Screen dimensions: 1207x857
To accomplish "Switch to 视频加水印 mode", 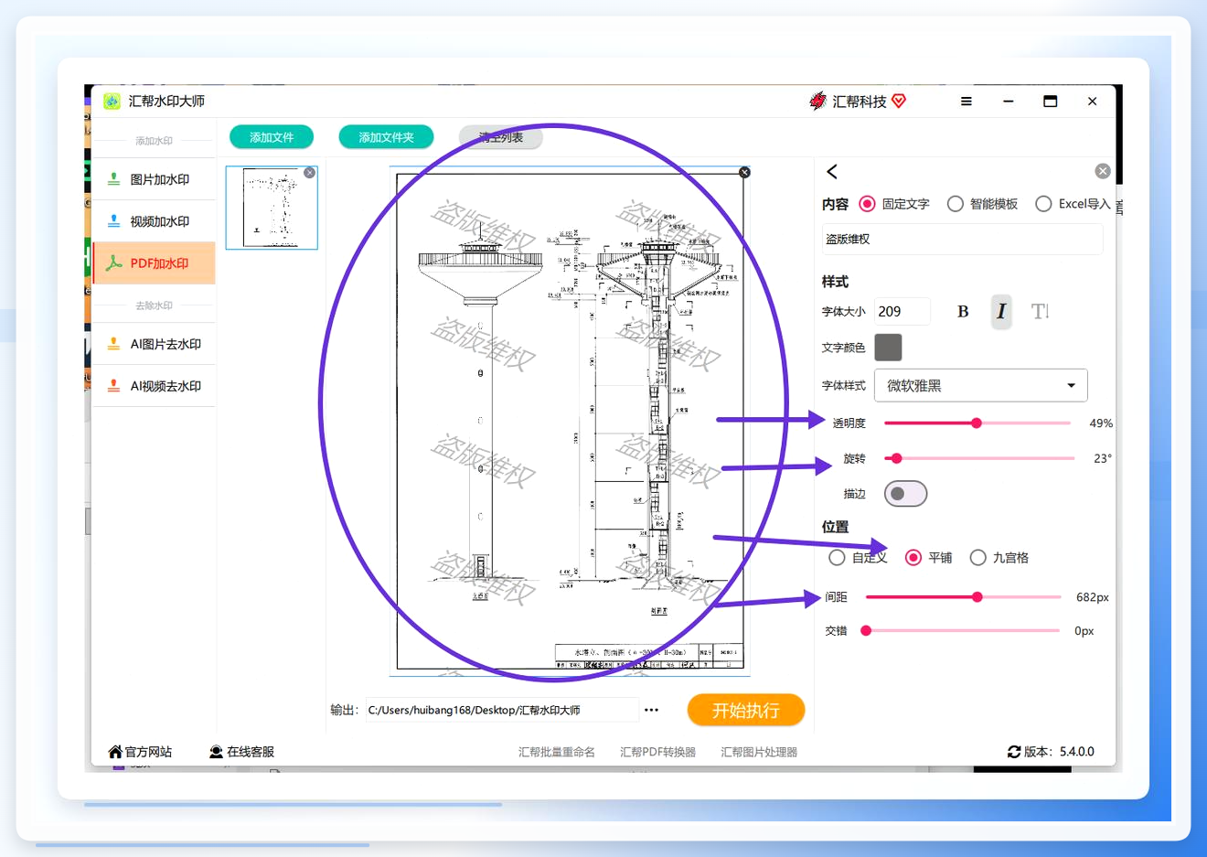I will coord(154,221).
